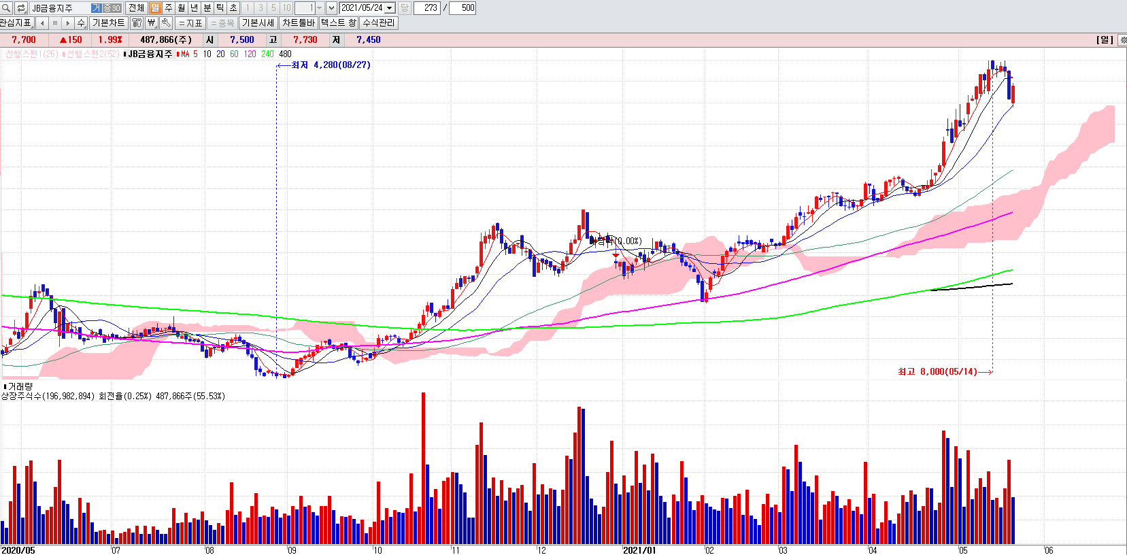Click the trading volume 487,866(주) value
This screenshot has width=1127, height=555.
(x=166, y=40)
